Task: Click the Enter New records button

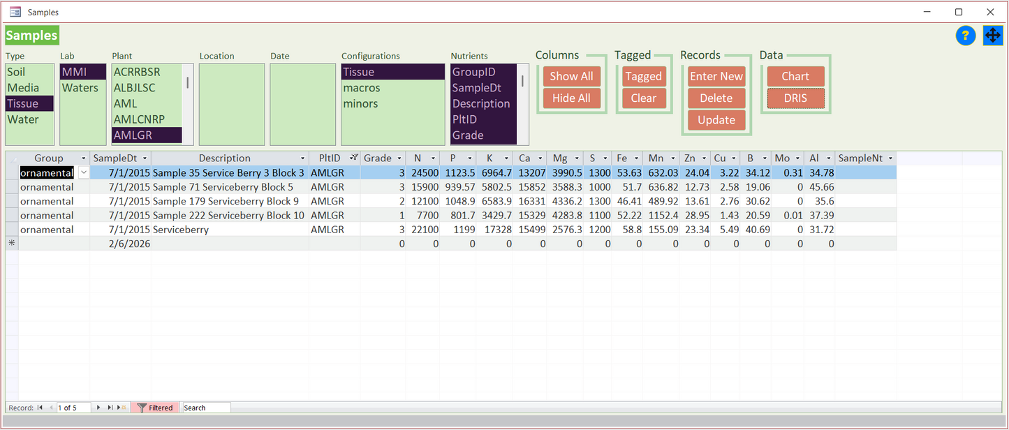Action: pyautogui.click(x=716, y=77)
